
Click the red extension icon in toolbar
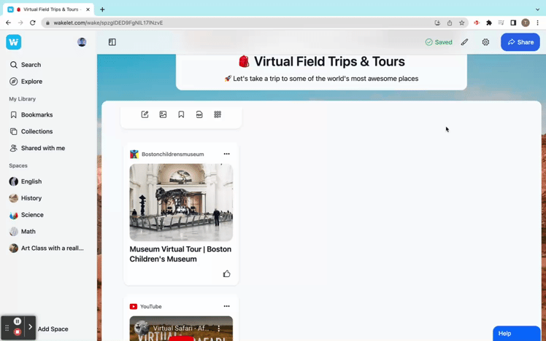[x=477, y=23]
